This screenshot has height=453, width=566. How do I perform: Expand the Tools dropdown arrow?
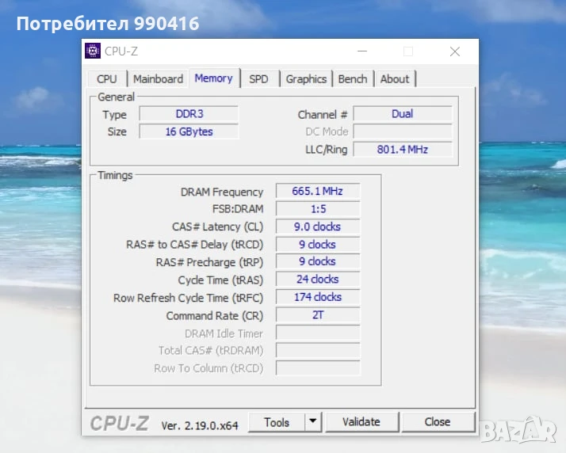[x=313, y=421]
